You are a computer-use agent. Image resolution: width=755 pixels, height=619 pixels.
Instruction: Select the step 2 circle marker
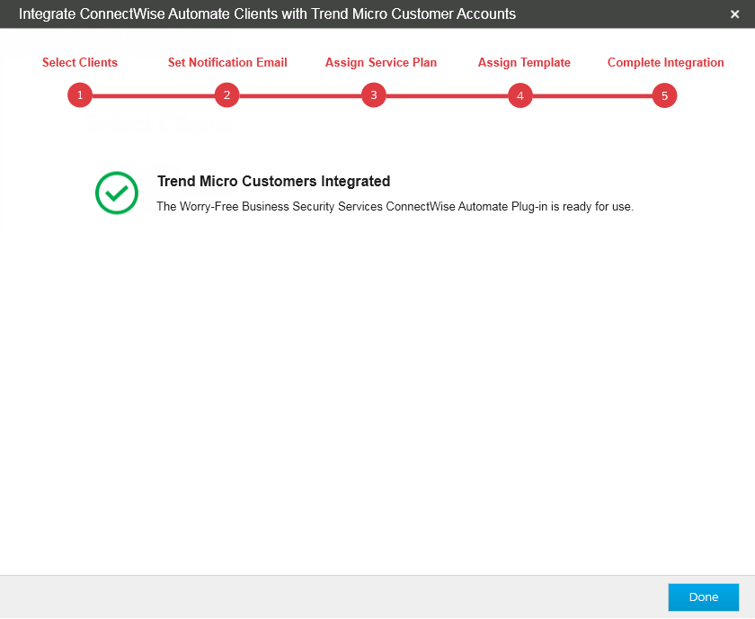coord(226,95)
